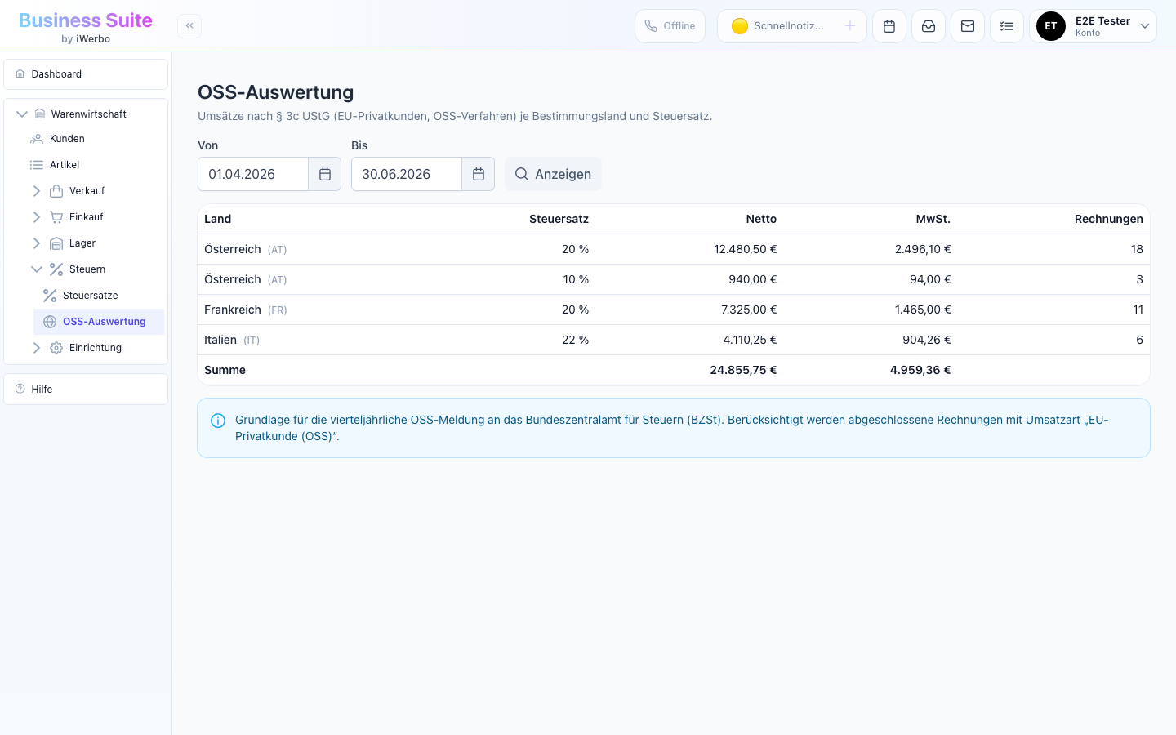
Task: Select the Frankreich row name
Action: pyautogui.click(x=233, y=310)
